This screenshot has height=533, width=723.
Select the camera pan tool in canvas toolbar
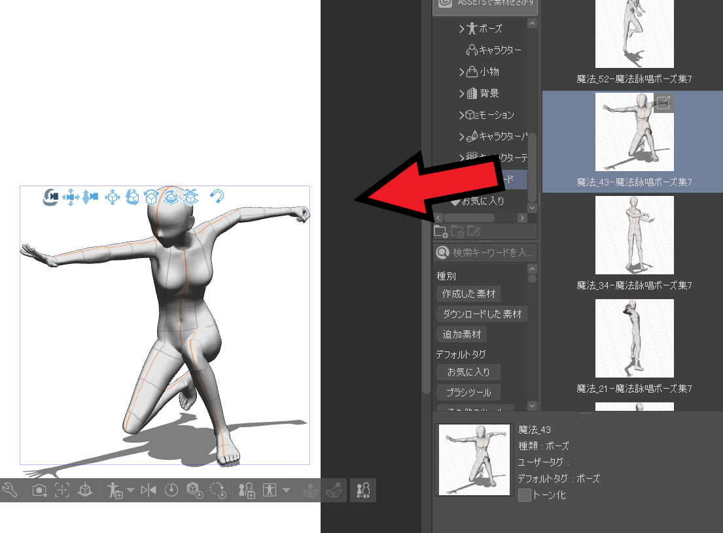pos(69,197)
